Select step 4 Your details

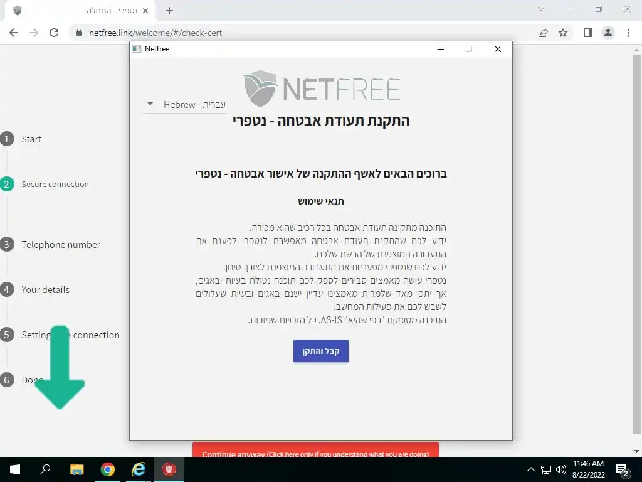tap(35, 289)
